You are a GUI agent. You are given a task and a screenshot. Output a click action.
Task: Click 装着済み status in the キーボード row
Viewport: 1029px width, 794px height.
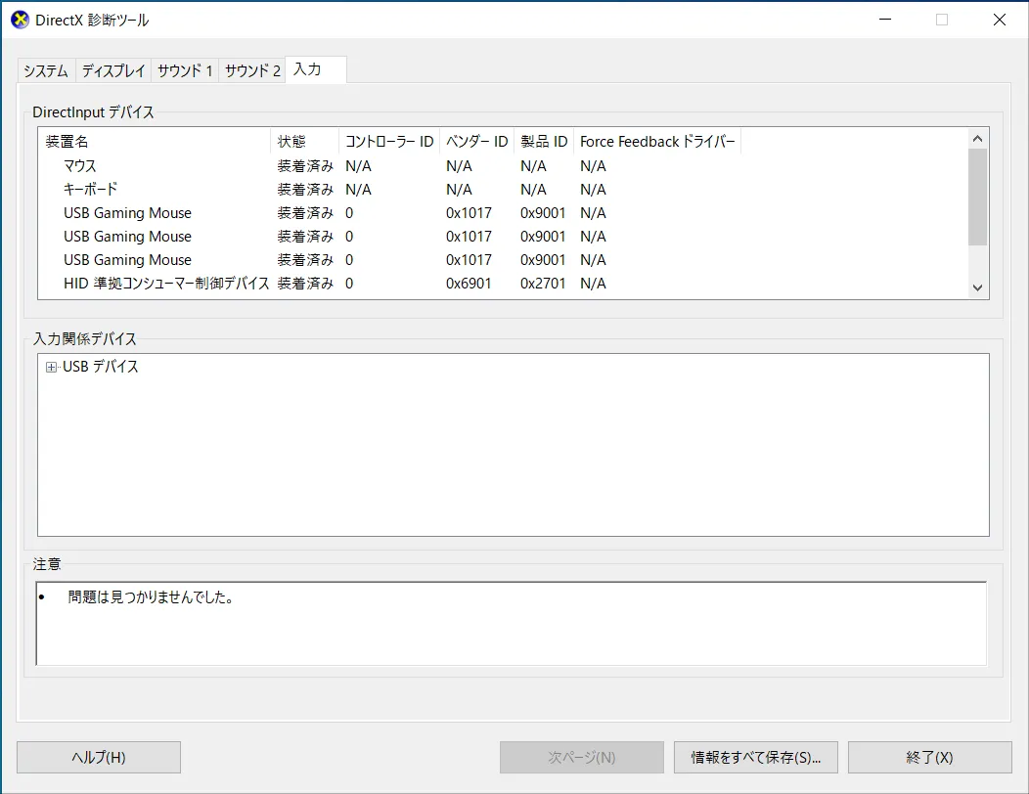pyautogui.click(x=305, y=190)
